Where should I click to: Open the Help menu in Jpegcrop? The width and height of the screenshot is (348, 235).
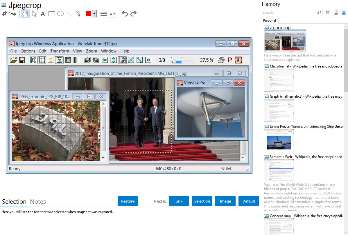125,51
